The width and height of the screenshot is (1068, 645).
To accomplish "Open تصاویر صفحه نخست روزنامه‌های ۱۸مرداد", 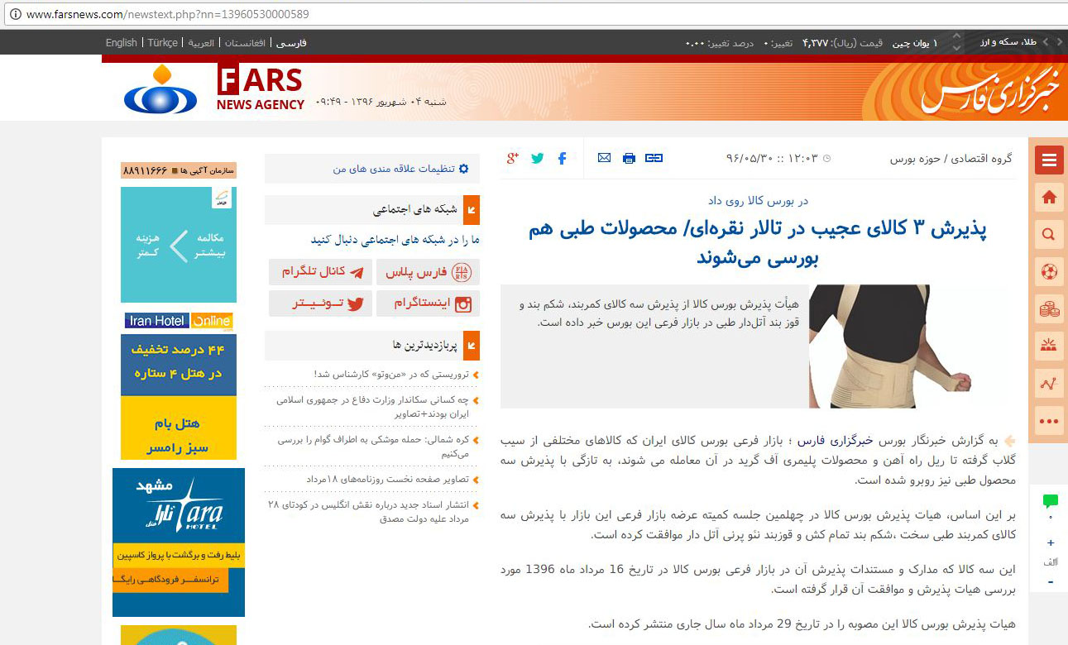I will pyautogui.click(x=388, y=479).
